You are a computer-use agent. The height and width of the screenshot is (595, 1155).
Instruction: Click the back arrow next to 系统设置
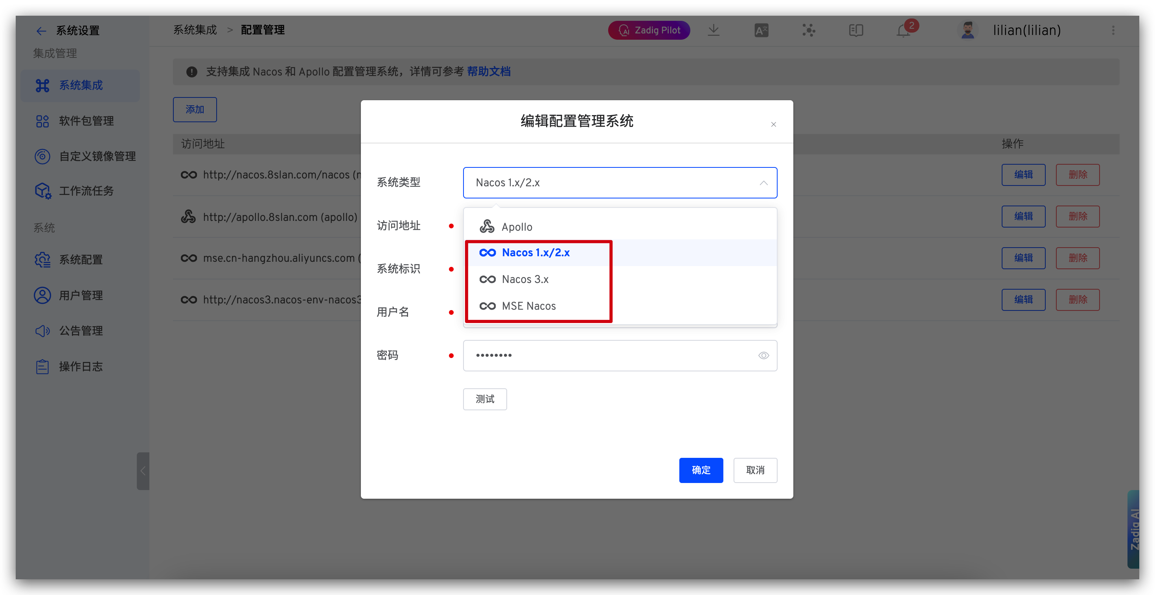coord(41,31)
